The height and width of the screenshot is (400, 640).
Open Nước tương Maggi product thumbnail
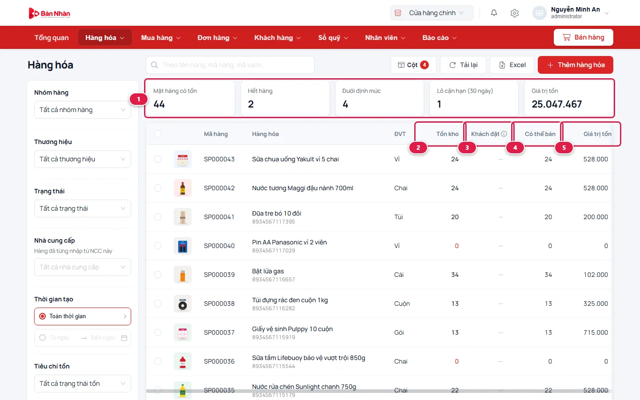183,188
